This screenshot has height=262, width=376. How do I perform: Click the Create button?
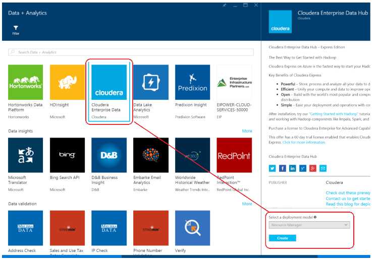click(x=283, y=238)
